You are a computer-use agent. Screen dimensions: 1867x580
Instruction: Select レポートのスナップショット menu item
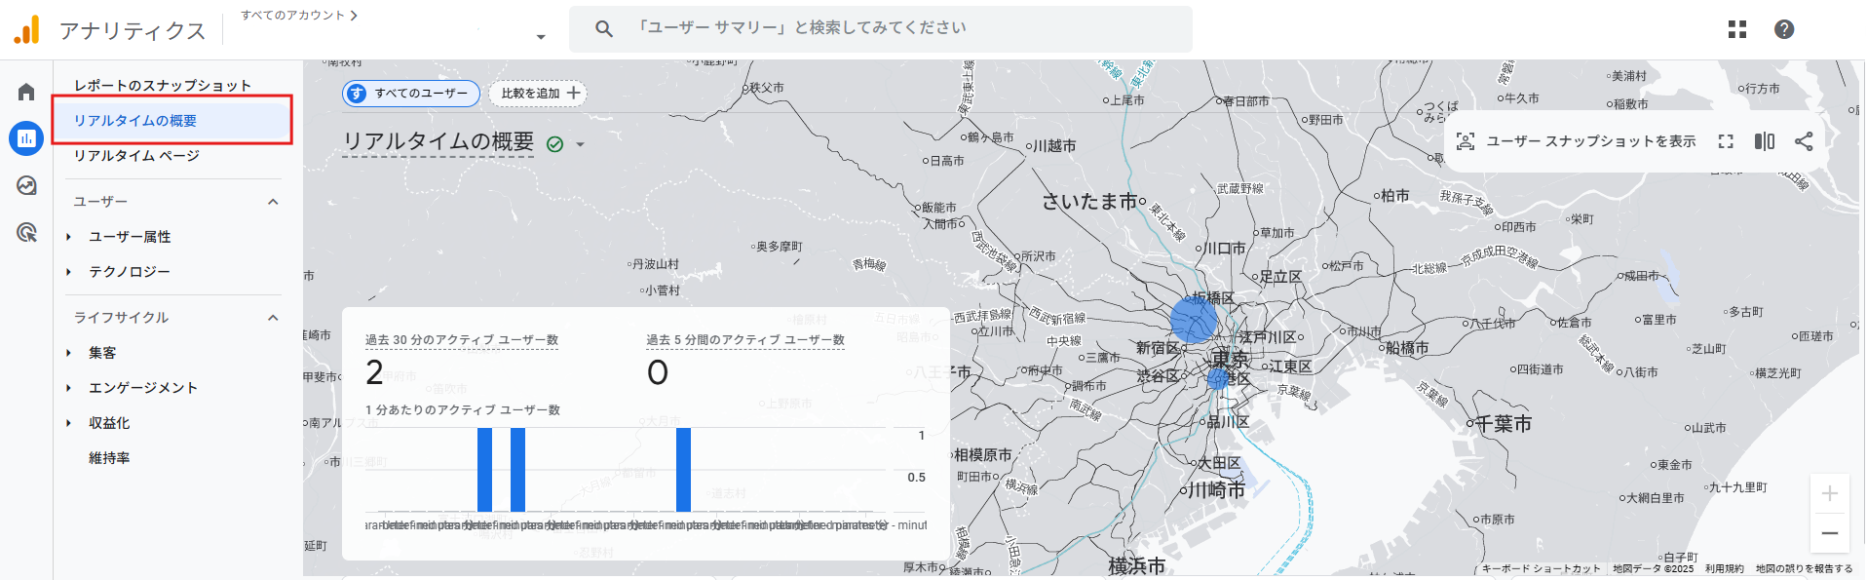(x=163, y=86)
